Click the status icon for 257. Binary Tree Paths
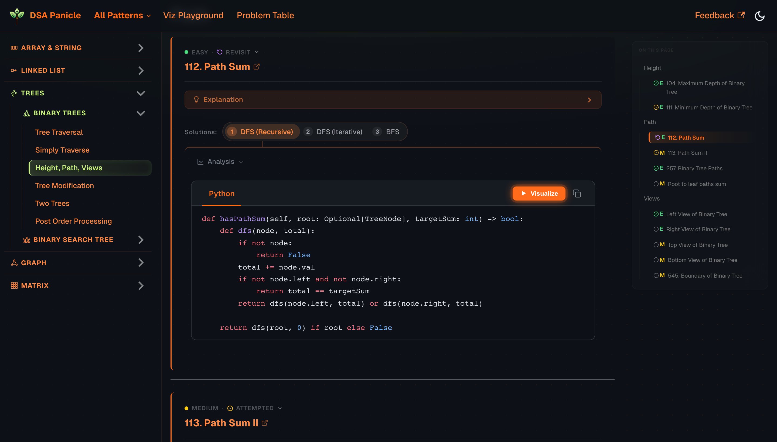Screen dimensions: 777x442 656,168
